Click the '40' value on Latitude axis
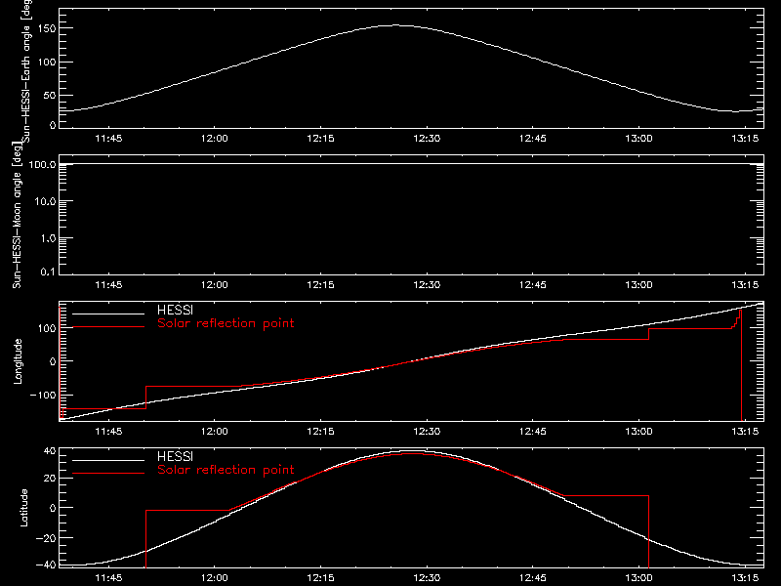This screenshot has width=781, height=586. click(50, 451)
